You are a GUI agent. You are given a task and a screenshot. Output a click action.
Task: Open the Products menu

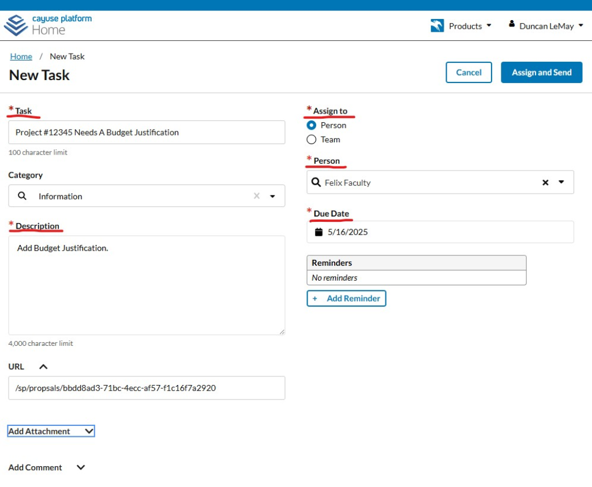(x=470, y=26)
